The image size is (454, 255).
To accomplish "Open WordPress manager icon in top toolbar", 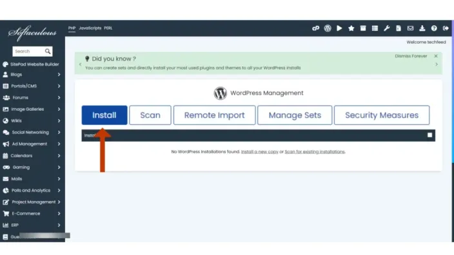I will pyautogui.click(x=328, y=28).
